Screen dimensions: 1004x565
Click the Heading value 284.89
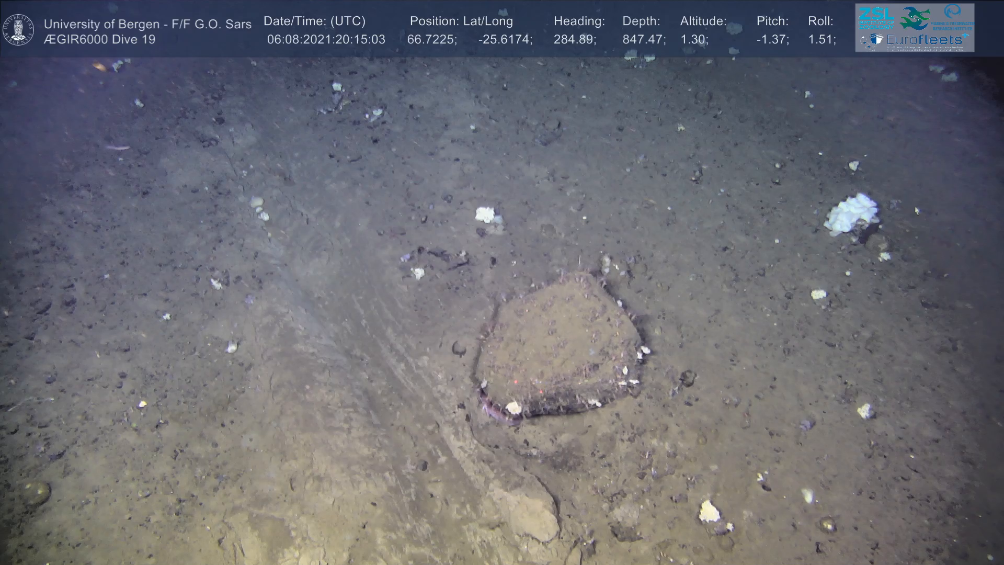click(x=575, y=40)
